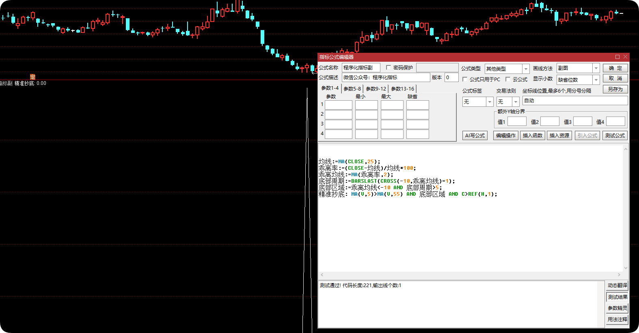Close the 指标公式编辑器 dialog

[626, 57]
